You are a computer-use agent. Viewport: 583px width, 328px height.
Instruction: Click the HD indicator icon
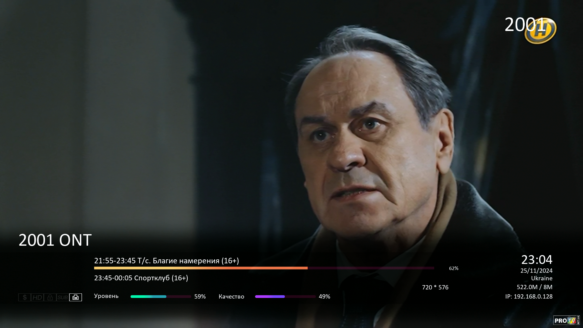(37, 297)
